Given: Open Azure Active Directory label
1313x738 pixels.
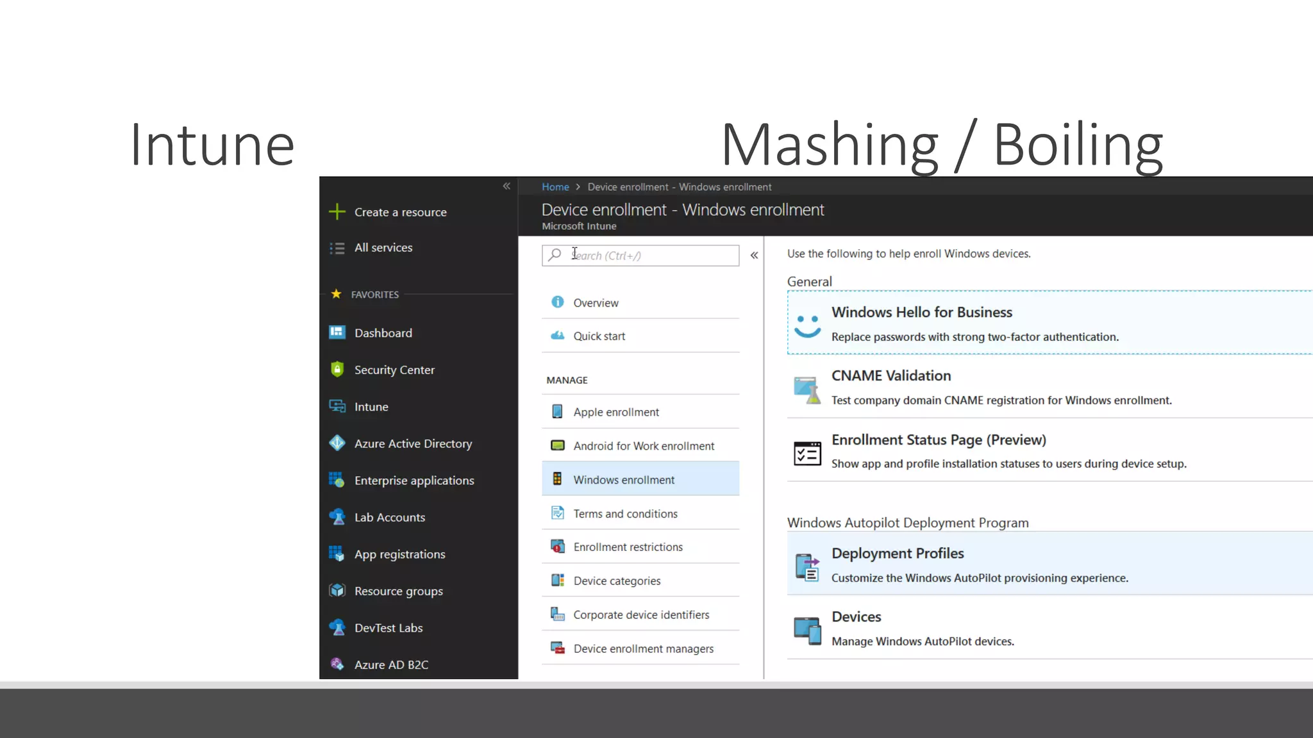Looking at the screenshot, I should coord(414,444).
